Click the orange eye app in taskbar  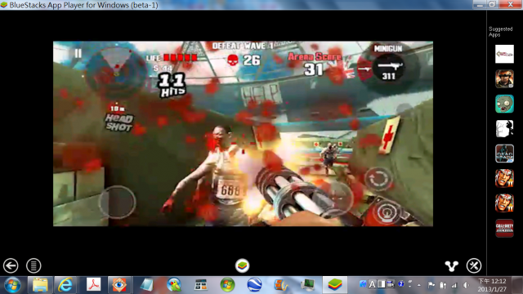pos(119,285)
